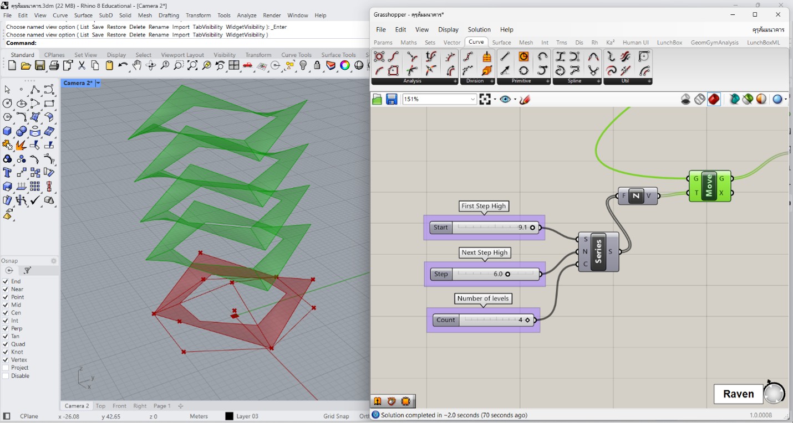Click the Save icon in Rhino's Standard toolbar
Viewport: 793px width, 423px height.
pyautogui.click(x=40, y=66)
